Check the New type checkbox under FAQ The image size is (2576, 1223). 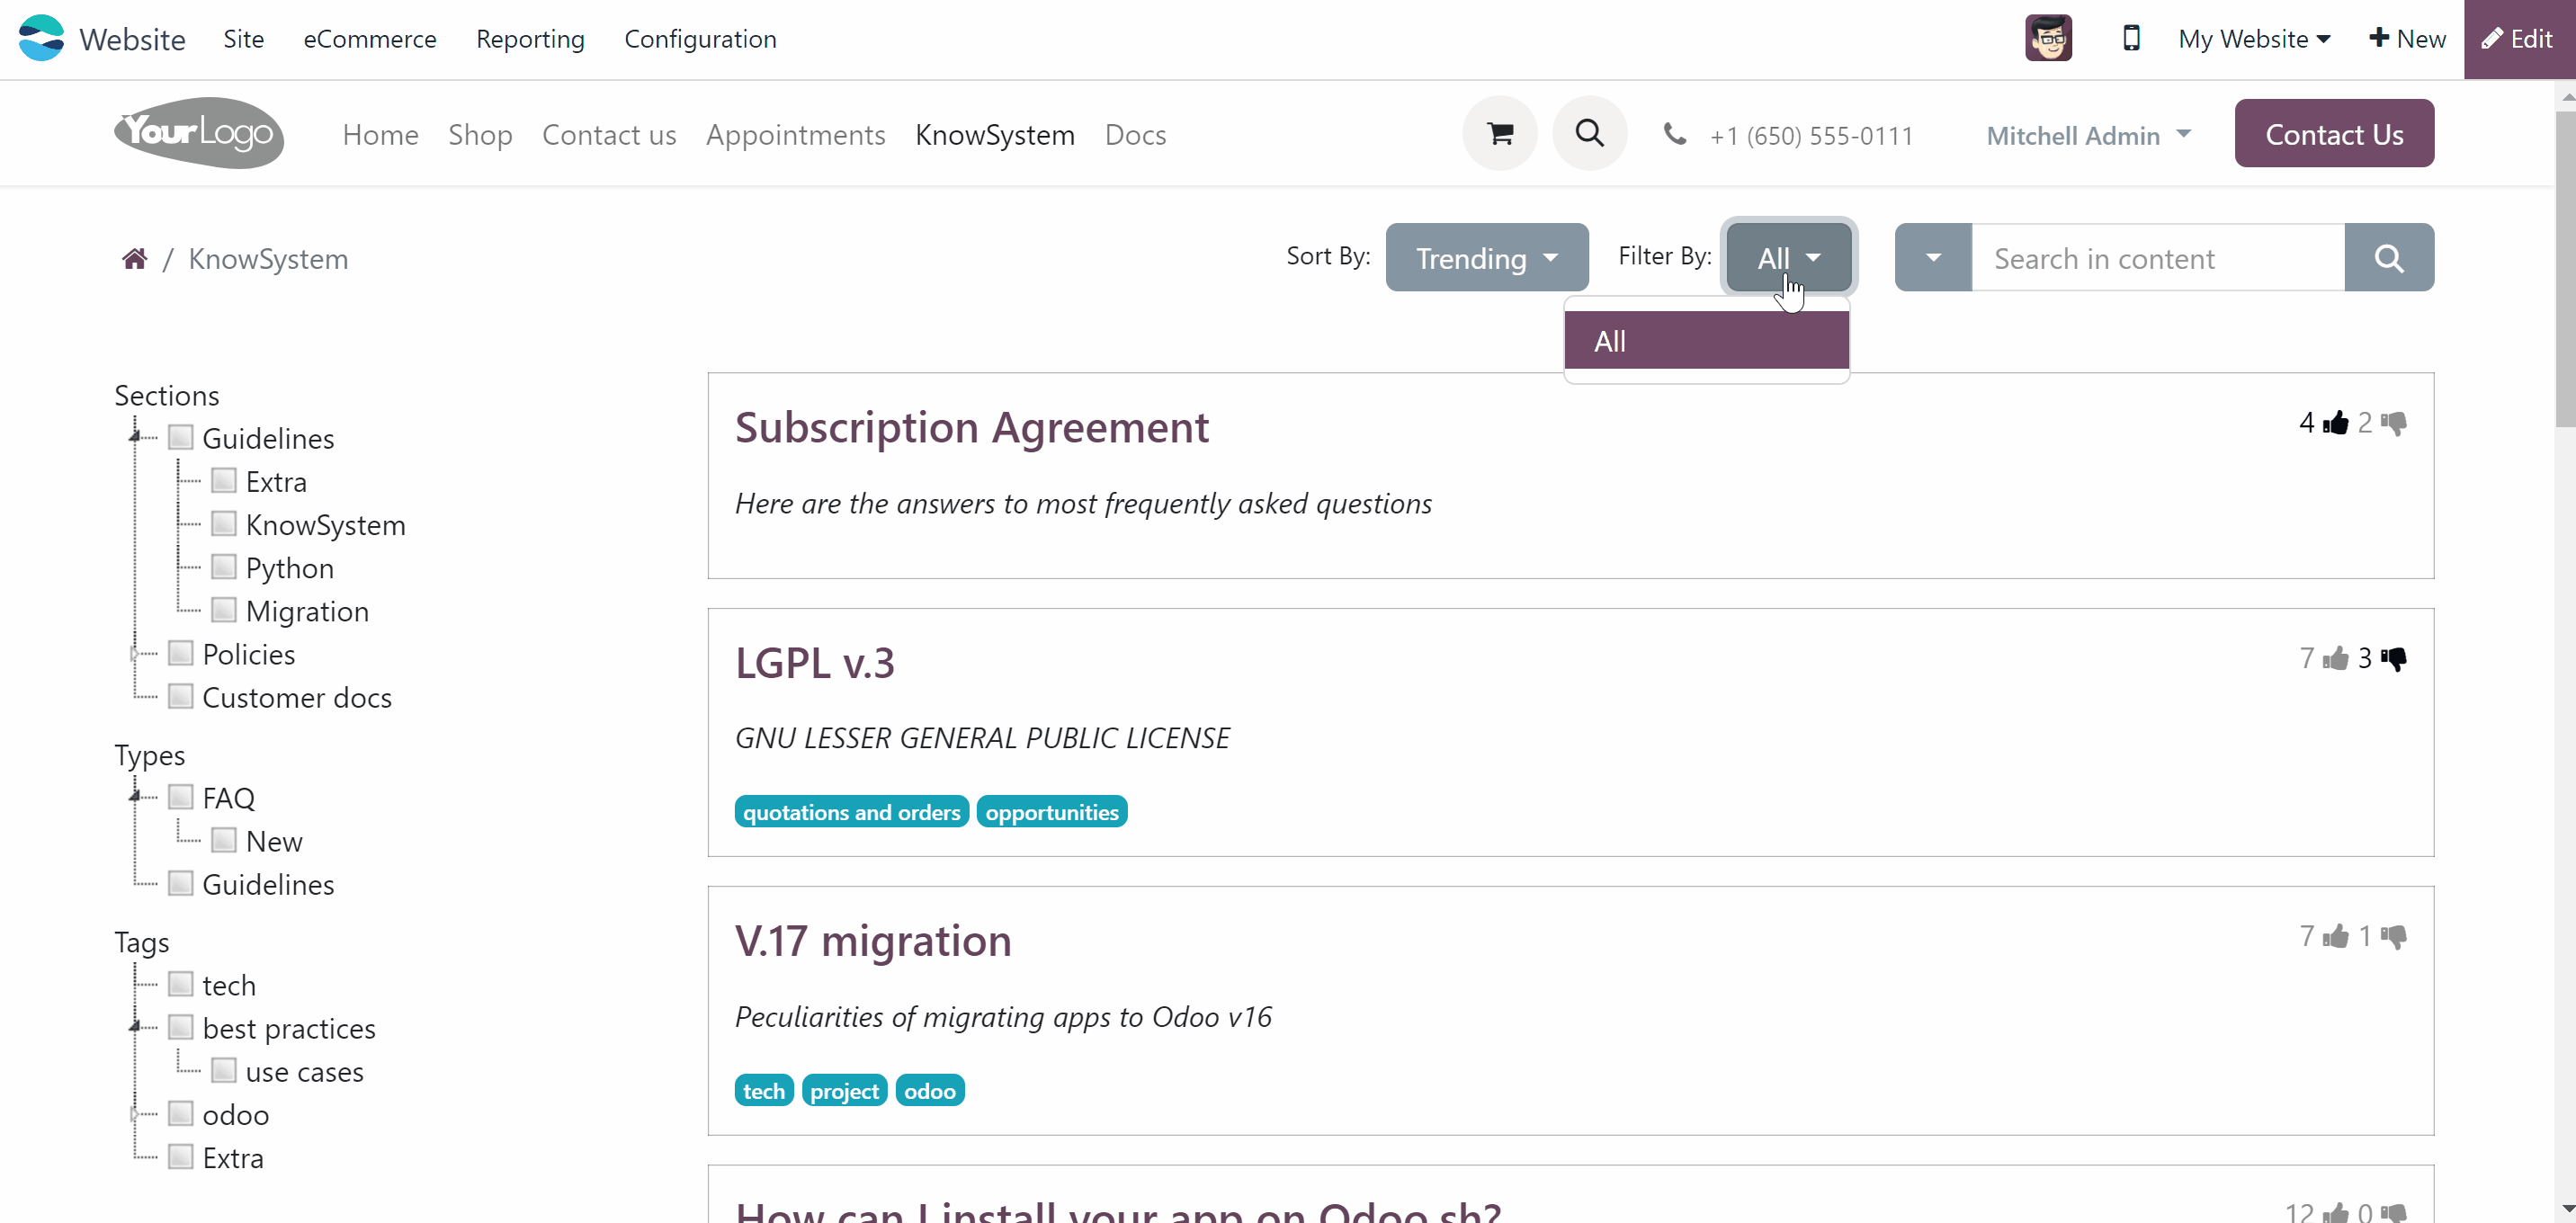pos(224,839)
